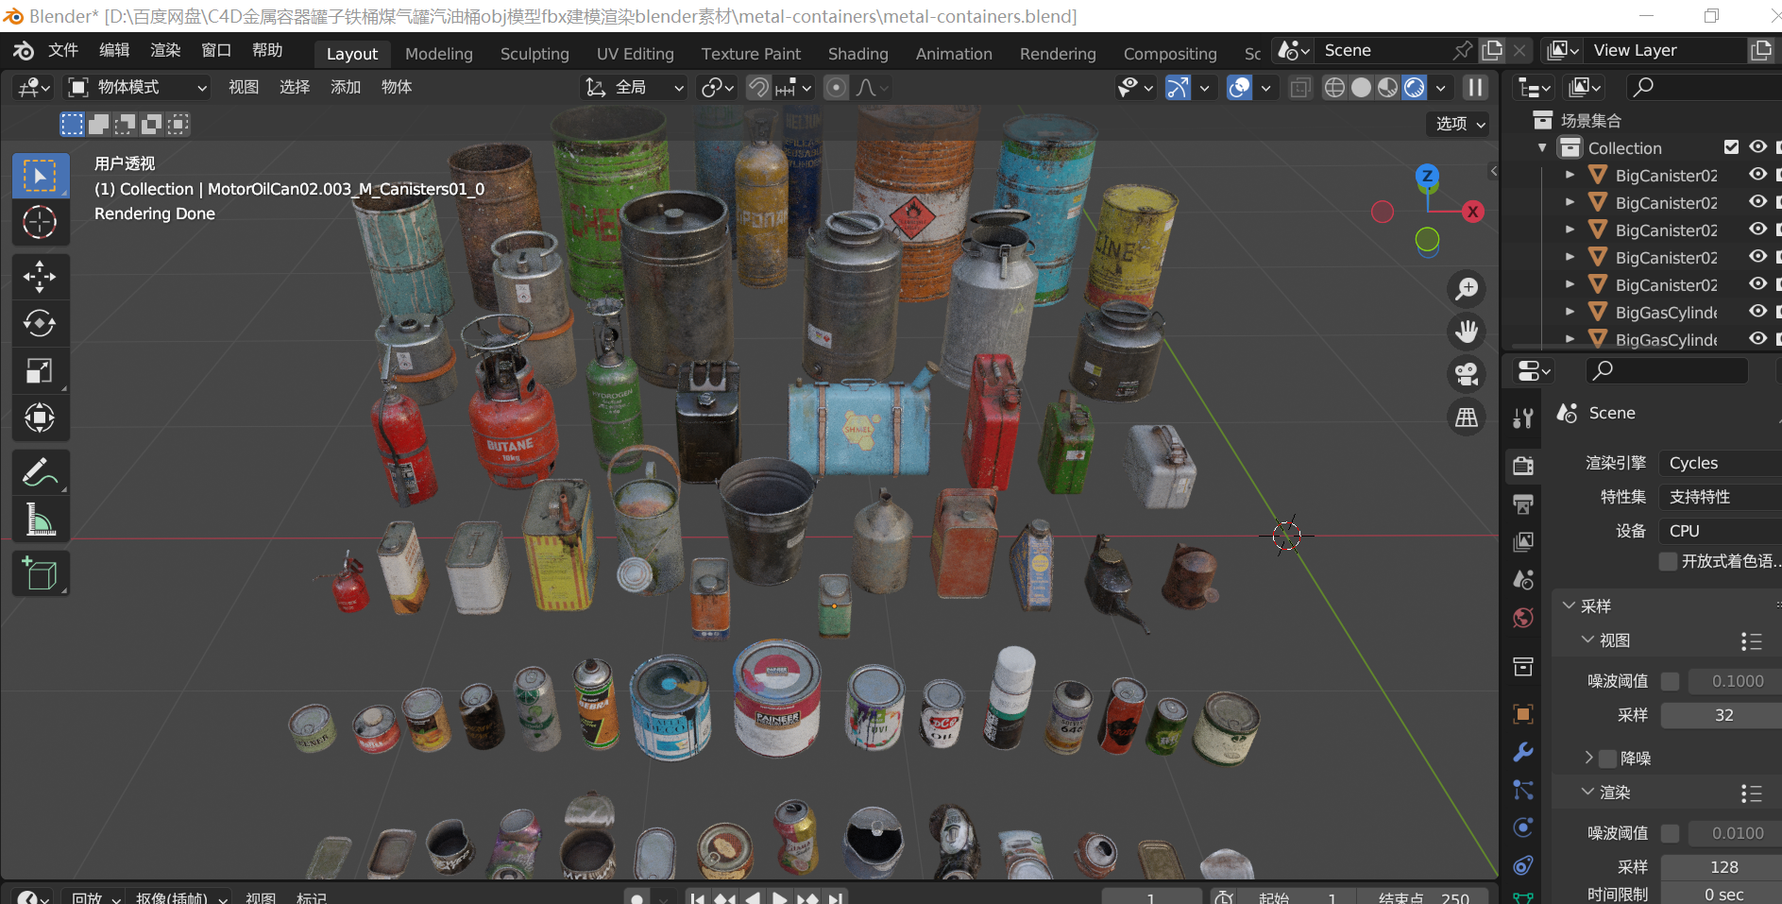Switch to the Shading workspace tab

point(857,54)
